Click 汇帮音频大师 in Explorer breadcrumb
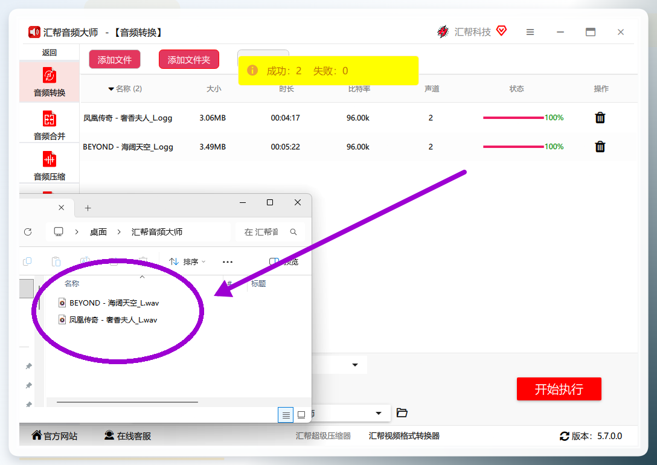657x465 pixels. pyautogui.click(x=157, y=232)
